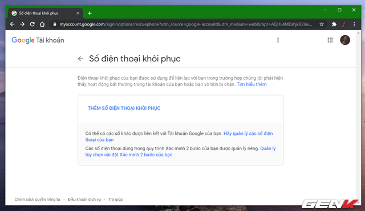Image resolution: width=365 pixels, height=211 pixels.
Task: Open page more options vertical dots
Action: pyautogui.click(x=278, y=40)
